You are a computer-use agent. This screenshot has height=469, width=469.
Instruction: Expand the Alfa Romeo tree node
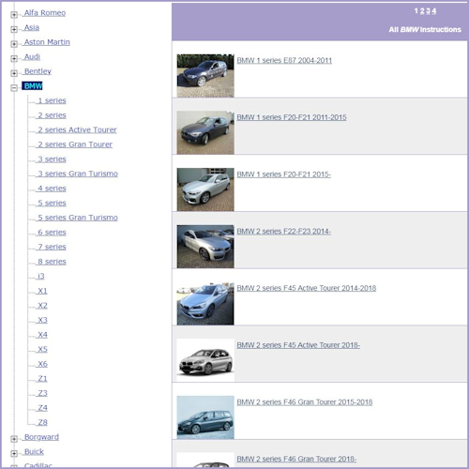(14, 14)
